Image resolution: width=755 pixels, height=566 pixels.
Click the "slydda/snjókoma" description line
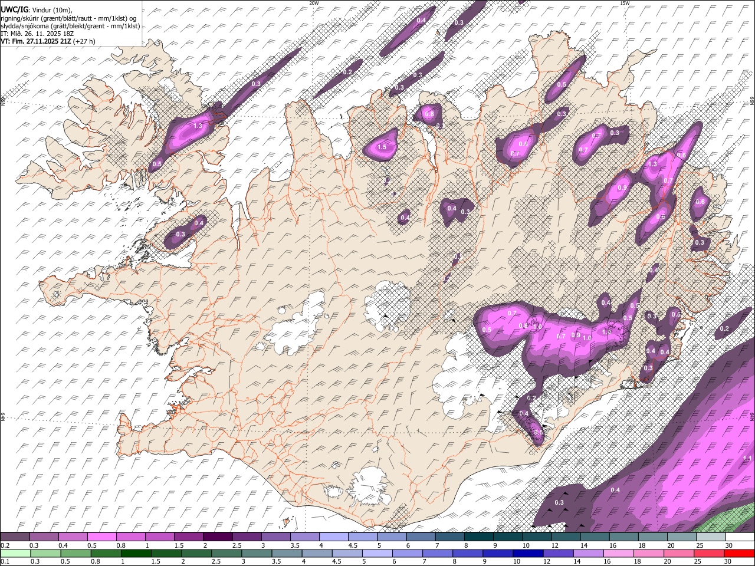70,26
